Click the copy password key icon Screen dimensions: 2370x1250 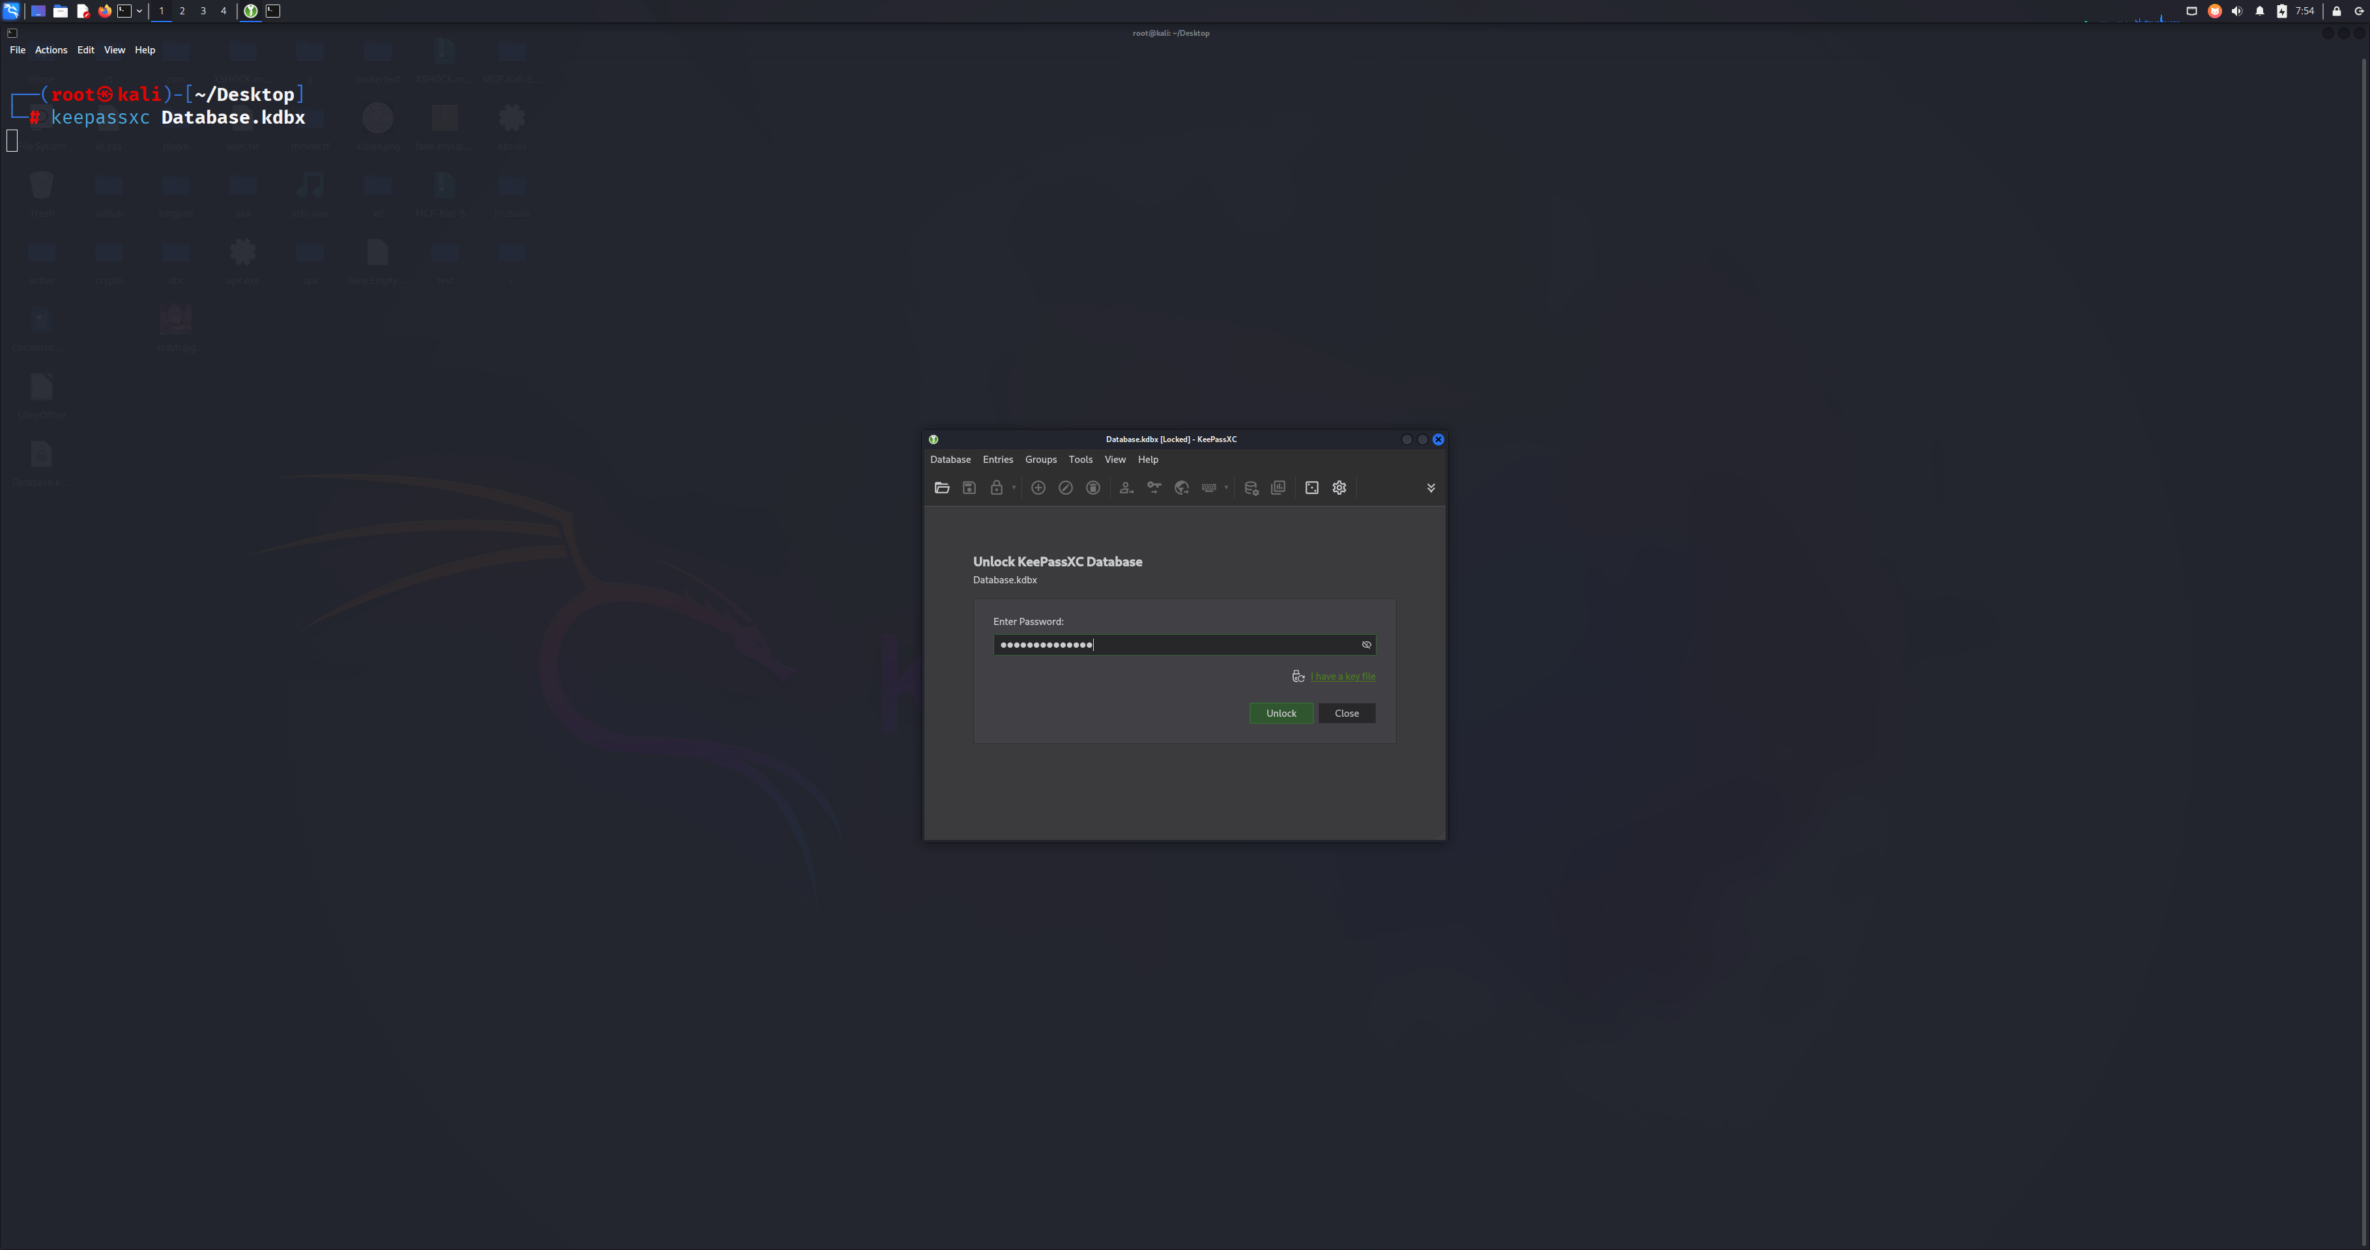click(1154, 488)
